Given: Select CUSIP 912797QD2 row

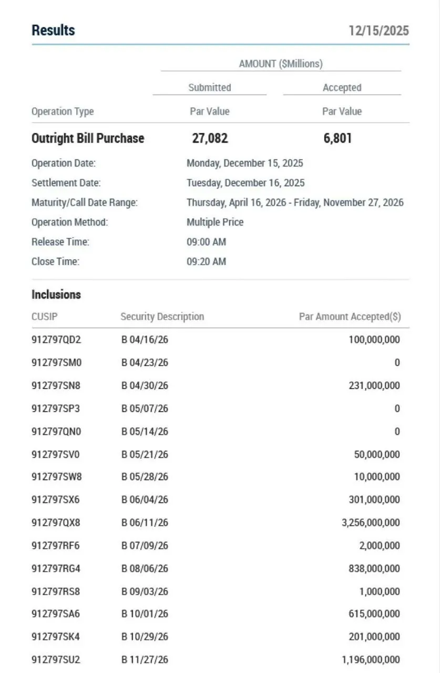Looking at the screenshot, I should (x=56, y=340).
